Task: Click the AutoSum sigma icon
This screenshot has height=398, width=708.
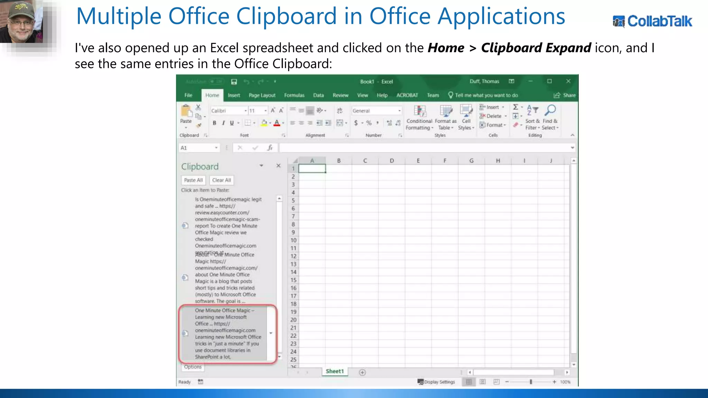Action: pyautogui.click(x=515, y=107)
